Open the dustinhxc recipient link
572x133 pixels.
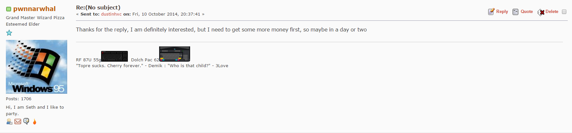tap(111, 14)
